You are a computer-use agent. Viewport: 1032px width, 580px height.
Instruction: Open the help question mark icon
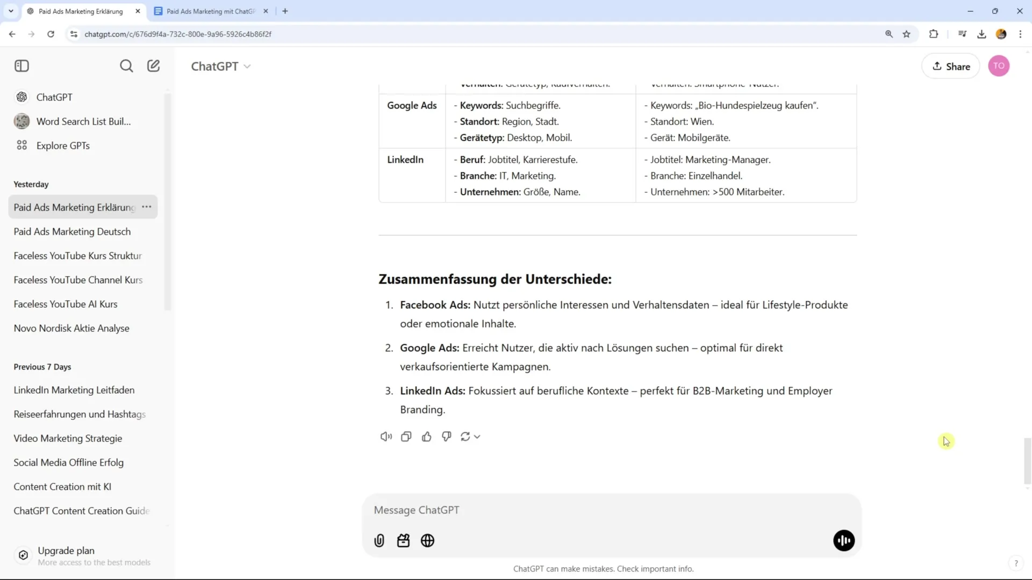point(1016,563)
